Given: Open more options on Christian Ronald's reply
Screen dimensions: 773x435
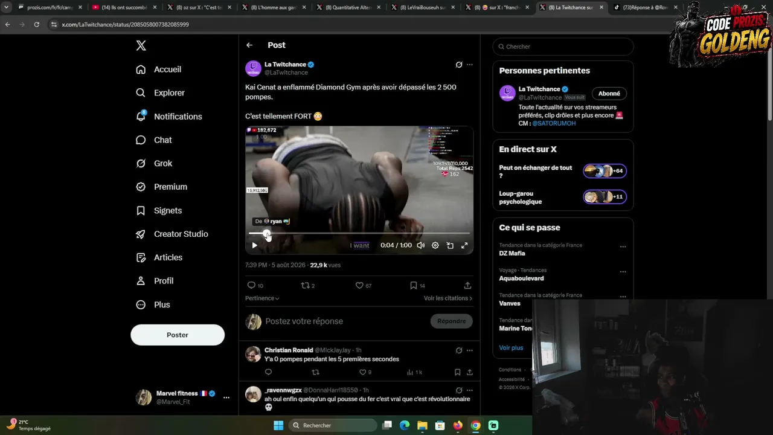Looking at the screenshot, I should (470, 350).
